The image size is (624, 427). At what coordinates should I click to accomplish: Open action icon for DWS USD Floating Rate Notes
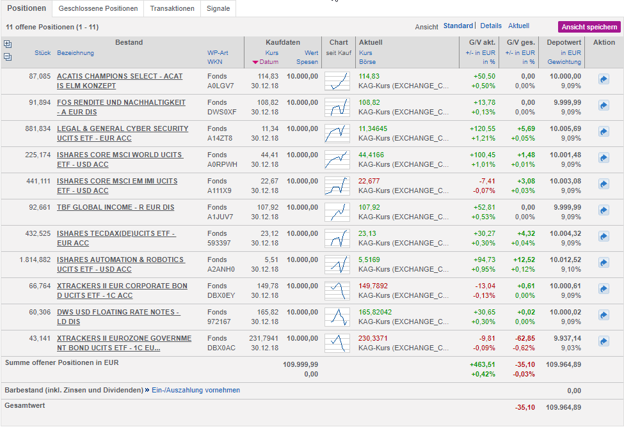pos(604,315)
